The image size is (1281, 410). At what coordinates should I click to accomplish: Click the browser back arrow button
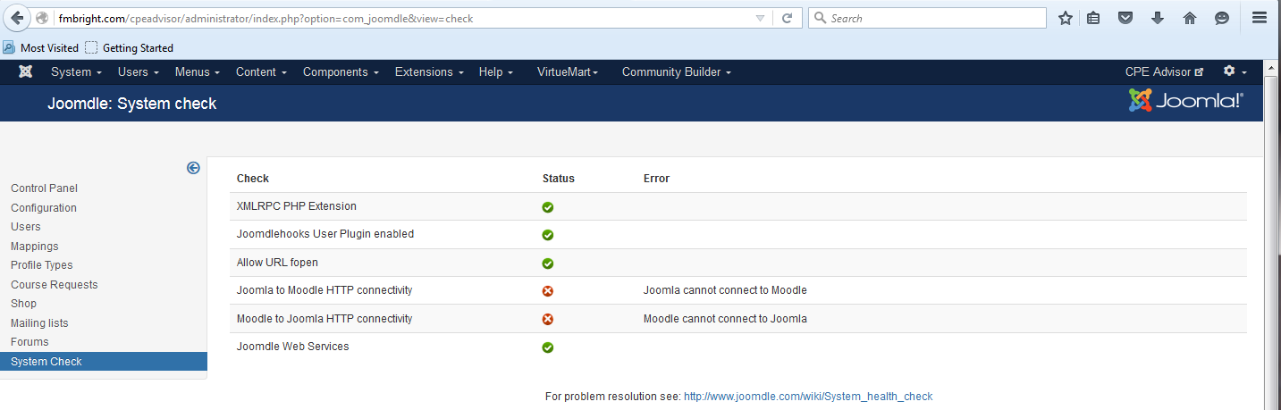point(17,18)
